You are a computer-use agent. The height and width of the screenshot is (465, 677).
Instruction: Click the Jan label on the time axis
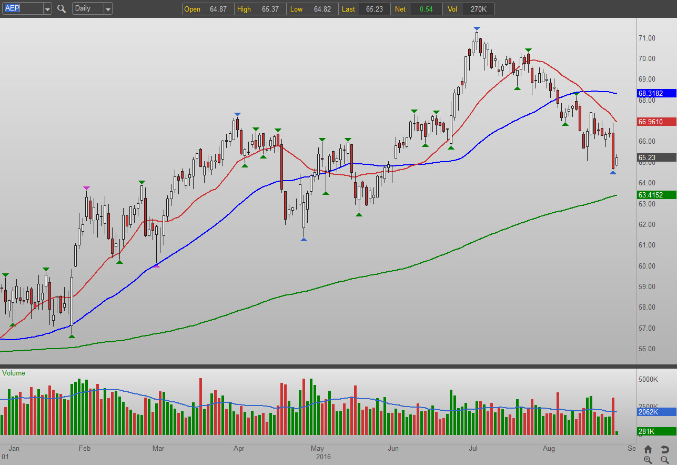pos(14,449)
